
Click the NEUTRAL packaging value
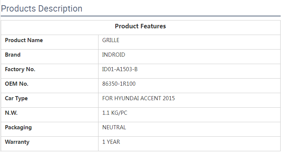coord(114,127)
